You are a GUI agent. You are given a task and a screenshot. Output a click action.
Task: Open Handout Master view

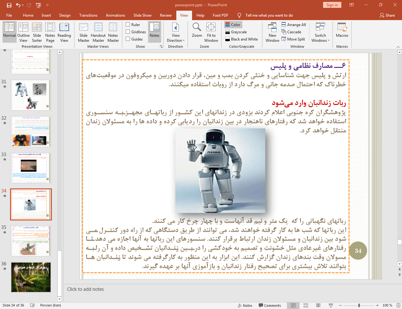[98, 32]
